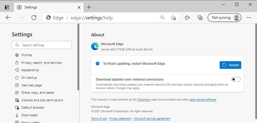Go to Appearance settings
Viewport: 257px width, 123px height.
pos(30,70)
